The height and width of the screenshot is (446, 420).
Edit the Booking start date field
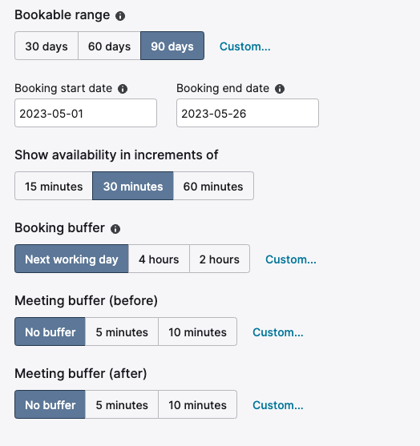86,113
